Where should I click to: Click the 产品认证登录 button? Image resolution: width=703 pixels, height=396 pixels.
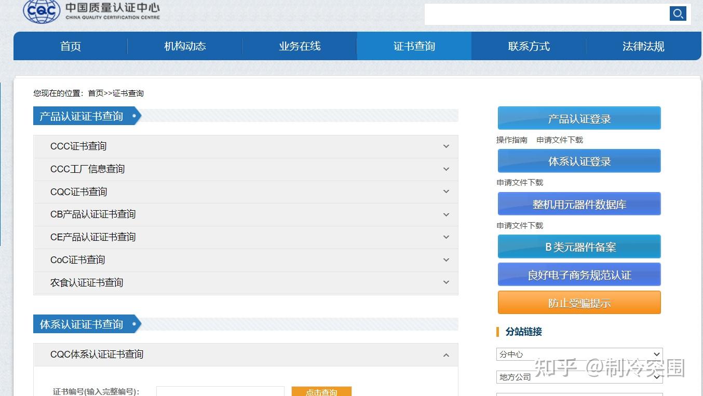[579, 118]
